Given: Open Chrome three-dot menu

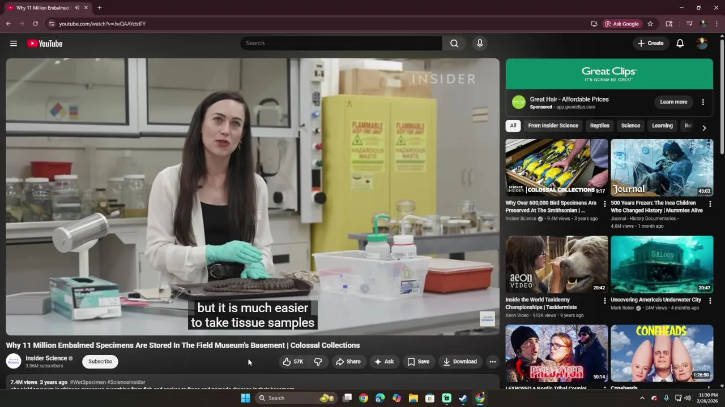Looking at the screenshot, I should pos(717,24).
